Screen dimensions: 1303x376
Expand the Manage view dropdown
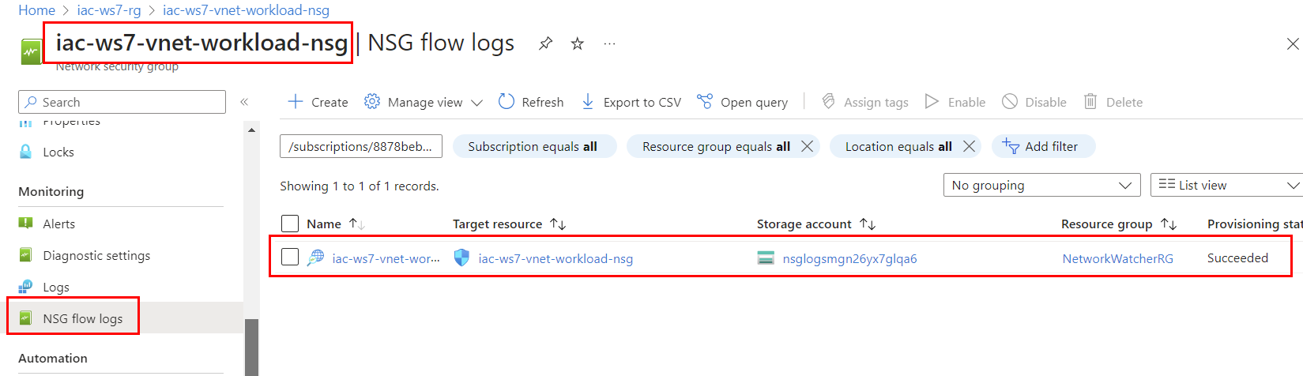pyautogui.click(x=424, y=102)
